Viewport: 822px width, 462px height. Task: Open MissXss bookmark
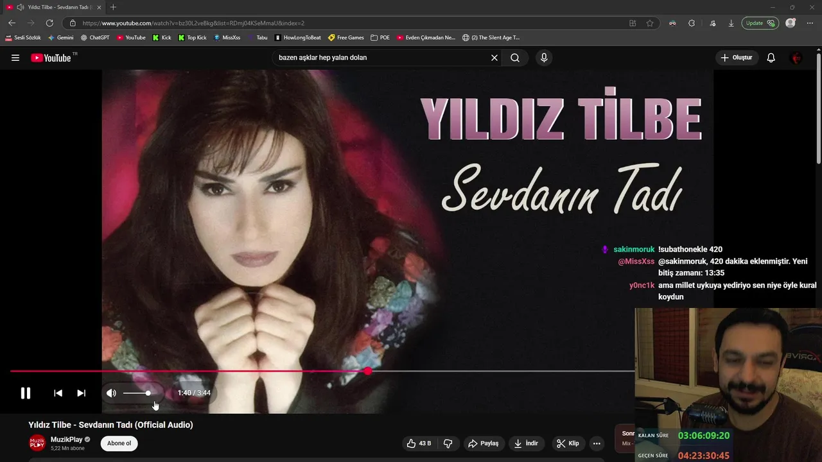(227, 38)
